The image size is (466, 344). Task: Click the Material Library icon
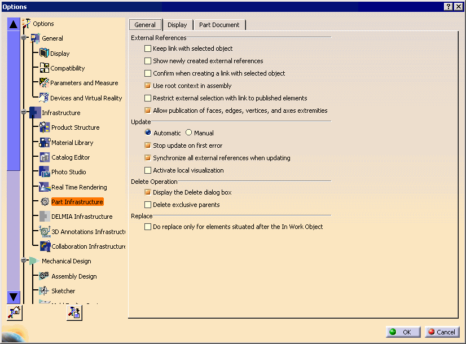(x=44, y=142)
